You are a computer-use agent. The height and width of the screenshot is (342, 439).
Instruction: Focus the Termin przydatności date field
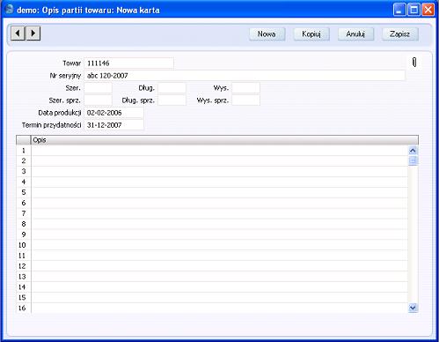pos(113,125)
